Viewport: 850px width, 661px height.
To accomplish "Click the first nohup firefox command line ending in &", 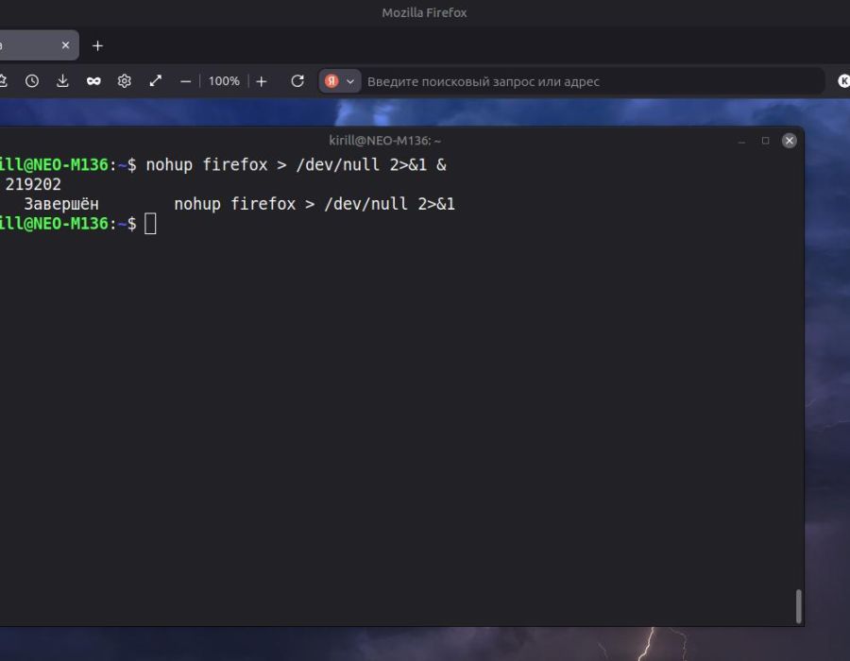I will [296, 164].
